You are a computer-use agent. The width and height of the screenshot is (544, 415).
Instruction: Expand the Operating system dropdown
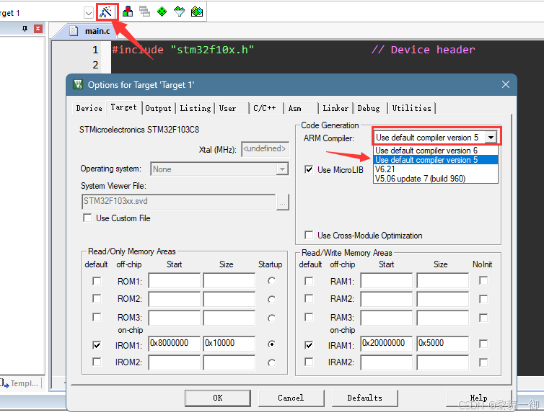pyautogui.click(x=282, y=169)
